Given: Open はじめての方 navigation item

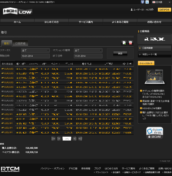Looking at the screenshot, I should (51, 22).
